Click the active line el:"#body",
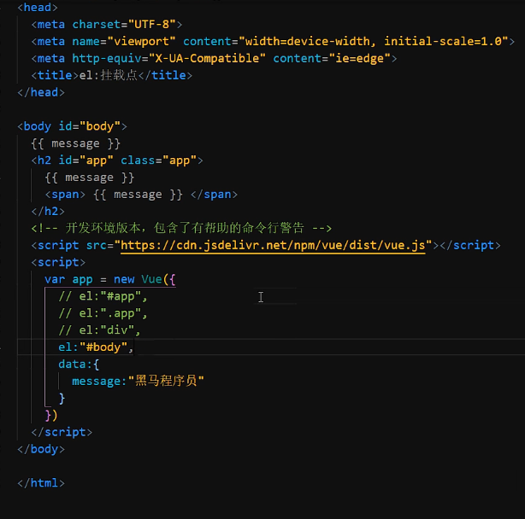 (x=96, y=347)
